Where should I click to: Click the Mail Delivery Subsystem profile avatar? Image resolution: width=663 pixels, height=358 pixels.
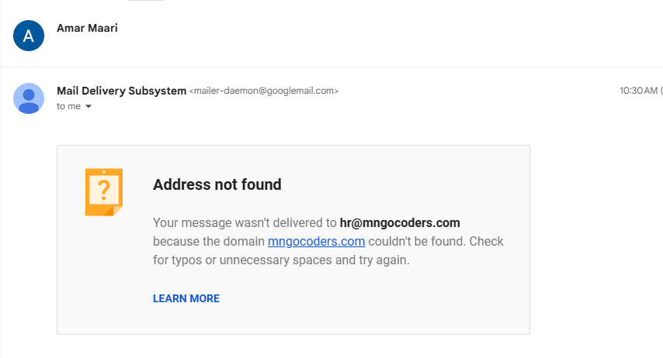coord(29,98)
